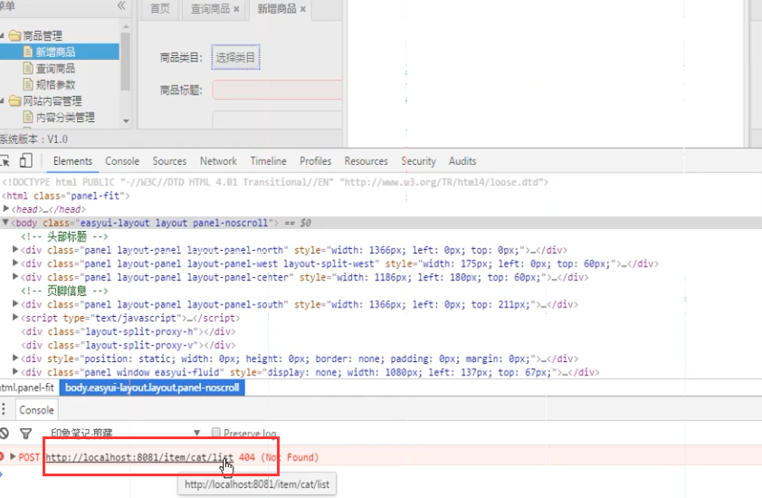Close the 查询商品 tab with its x
Viewport: 762px width, 498px height.
[236, 9]
